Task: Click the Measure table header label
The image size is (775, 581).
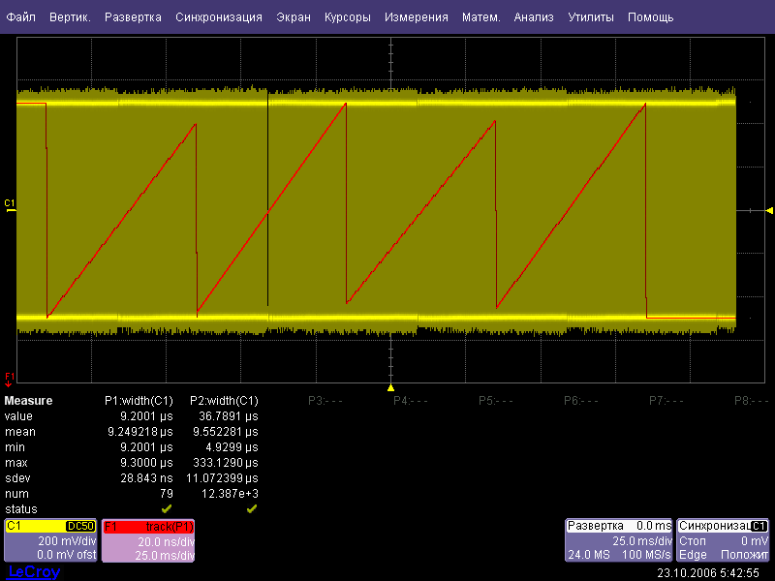Action: [x=28, y=400]
